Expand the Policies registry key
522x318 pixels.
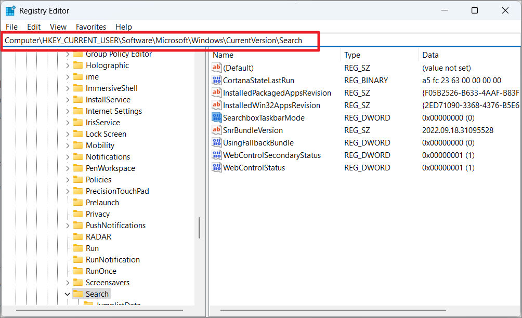tap(68, 180)
